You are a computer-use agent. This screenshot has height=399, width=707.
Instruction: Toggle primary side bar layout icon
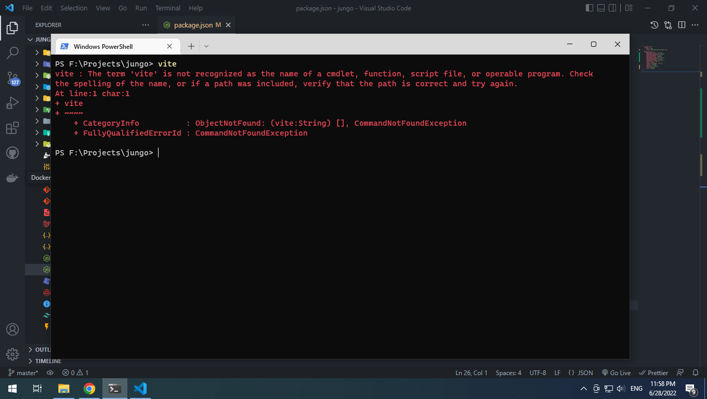pyautogui.click(x=589, y=8)
